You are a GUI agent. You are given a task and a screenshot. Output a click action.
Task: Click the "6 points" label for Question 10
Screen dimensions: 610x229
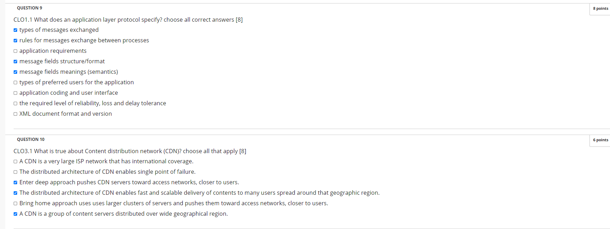click(x=600, y=140)
